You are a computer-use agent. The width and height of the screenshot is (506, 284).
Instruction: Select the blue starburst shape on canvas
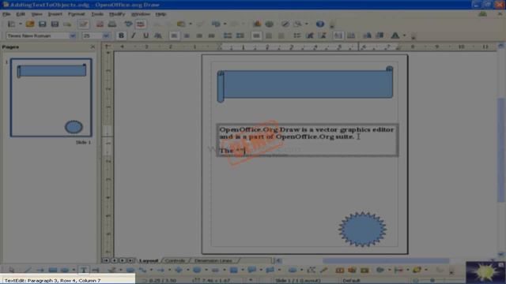point(362,230)
